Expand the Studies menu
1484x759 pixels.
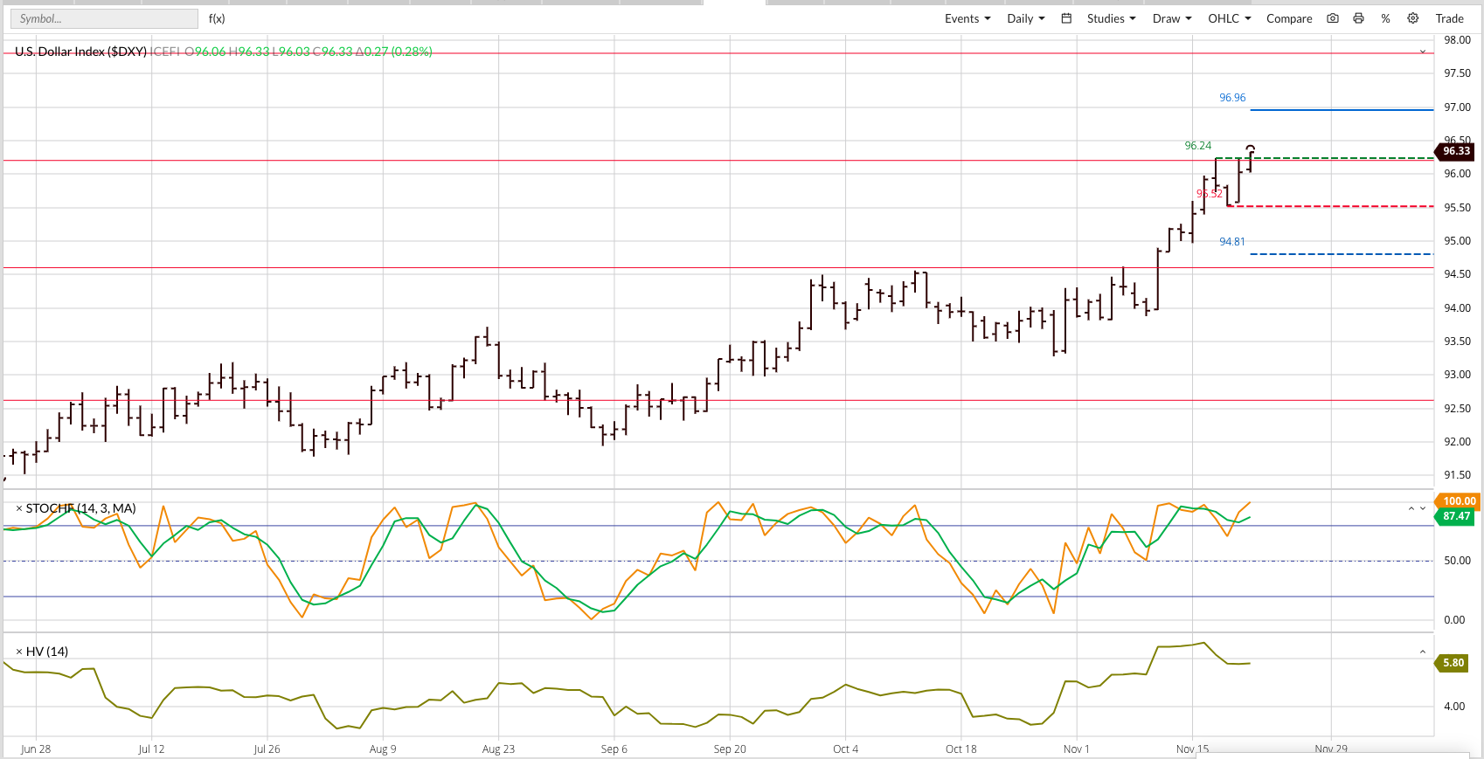coord(1111,18)
